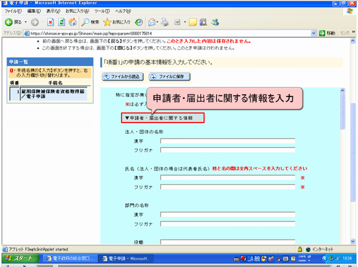
Task: Click the Edit document toolbar icon
Action: (x=178, y=22)
